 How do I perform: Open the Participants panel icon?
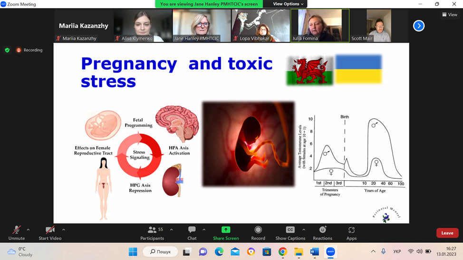point(152,230)
